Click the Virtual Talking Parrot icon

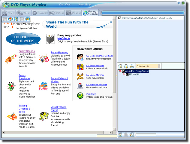coord(44,115)
